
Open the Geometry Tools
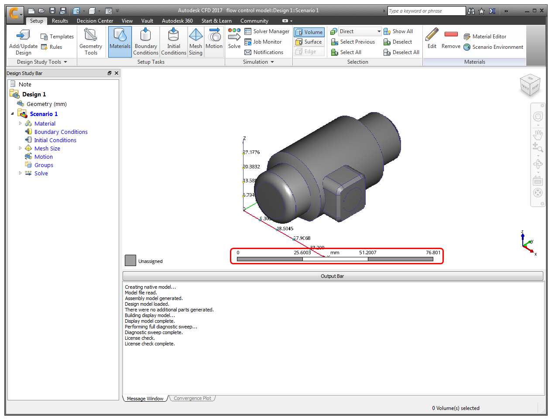click(91, 41)
